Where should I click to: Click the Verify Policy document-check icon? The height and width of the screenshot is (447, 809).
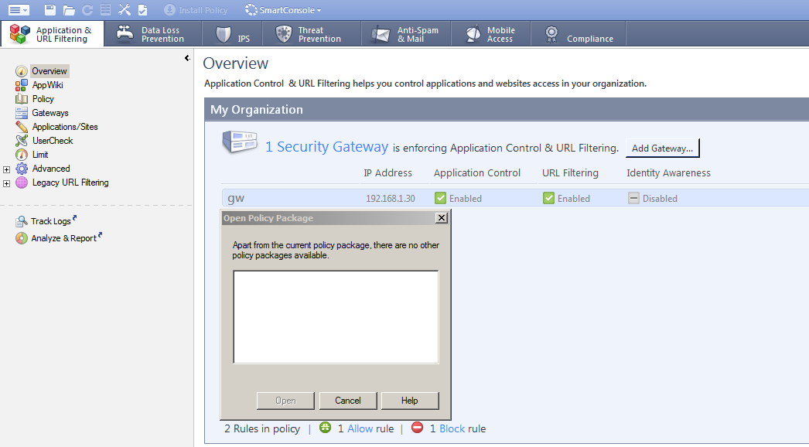click(143, 10)
